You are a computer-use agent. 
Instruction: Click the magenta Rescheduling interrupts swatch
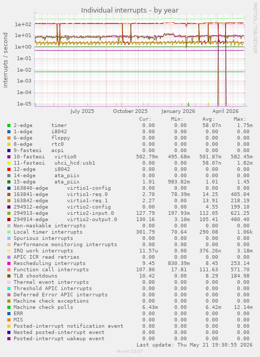point(9,263)
